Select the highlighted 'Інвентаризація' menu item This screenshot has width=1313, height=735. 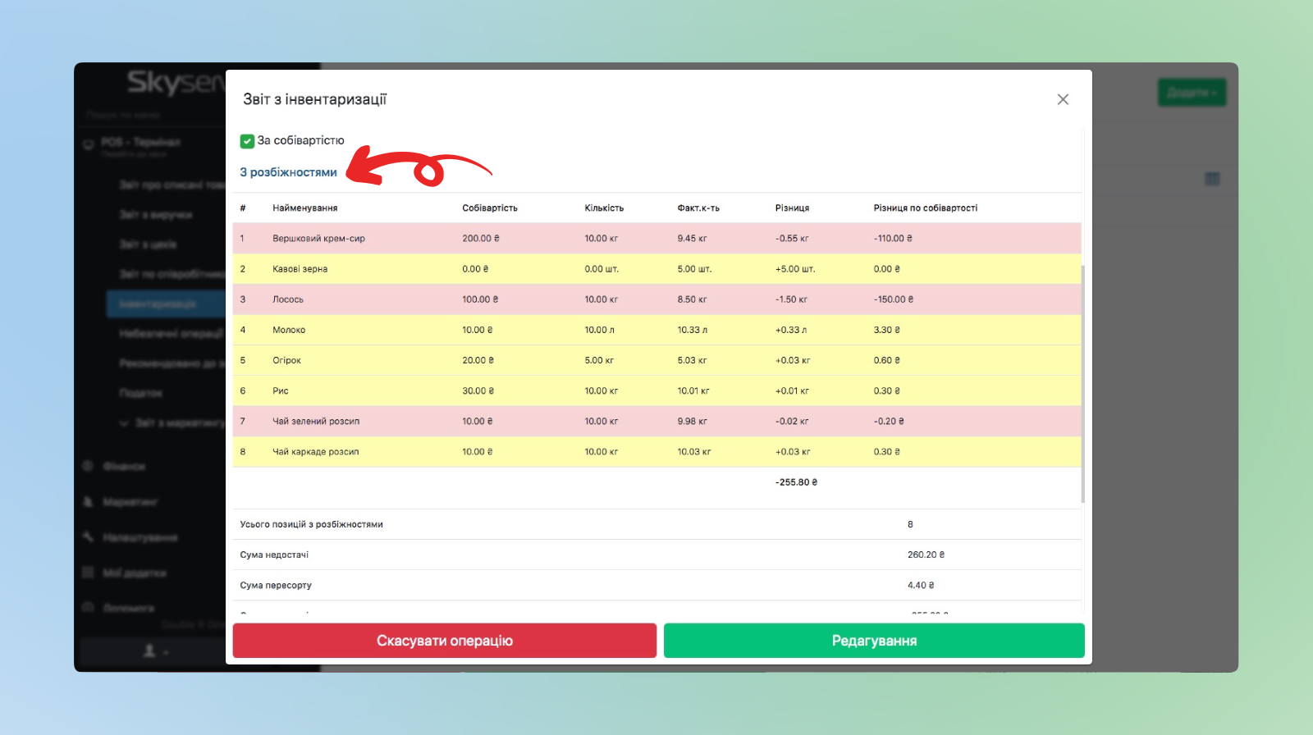tap(164, 304)
